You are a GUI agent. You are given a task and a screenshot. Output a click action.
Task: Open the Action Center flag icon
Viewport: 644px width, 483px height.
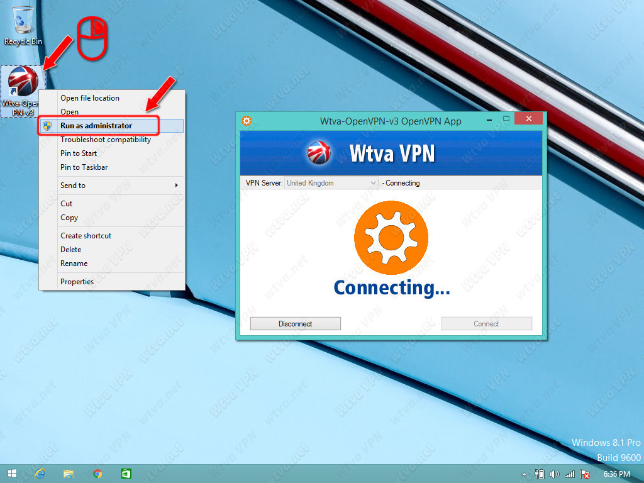[x=585, y=474]
